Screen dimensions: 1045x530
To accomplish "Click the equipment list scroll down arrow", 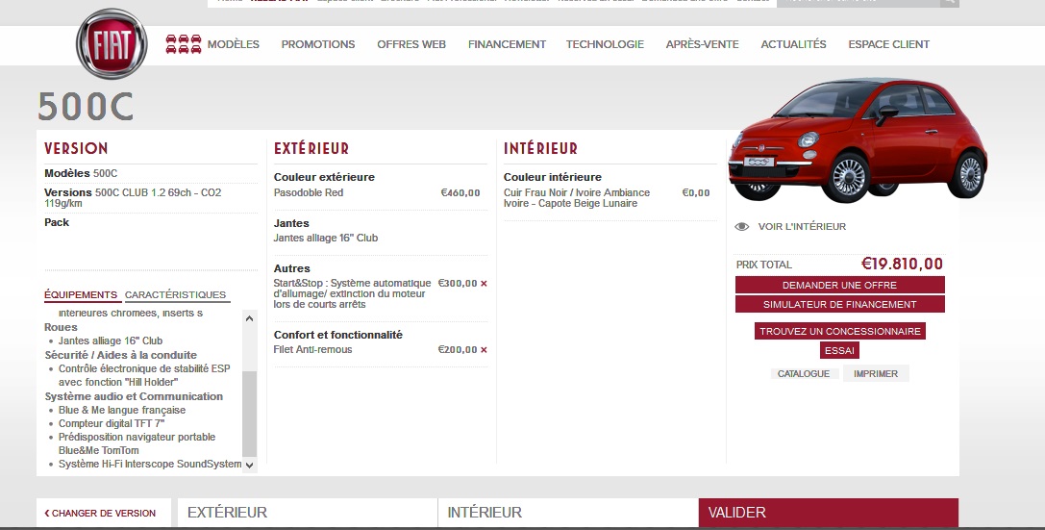I will tap(249, 466).
